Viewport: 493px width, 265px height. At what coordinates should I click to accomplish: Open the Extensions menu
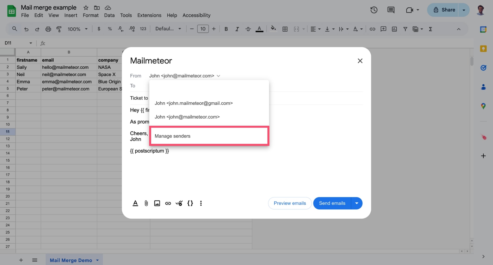pyautogui.click(x=149, y=15)
